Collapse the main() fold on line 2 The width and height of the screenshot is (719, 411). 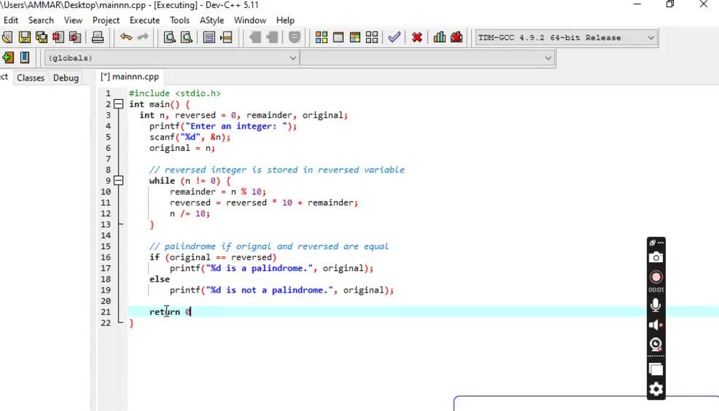click(119, 104)
